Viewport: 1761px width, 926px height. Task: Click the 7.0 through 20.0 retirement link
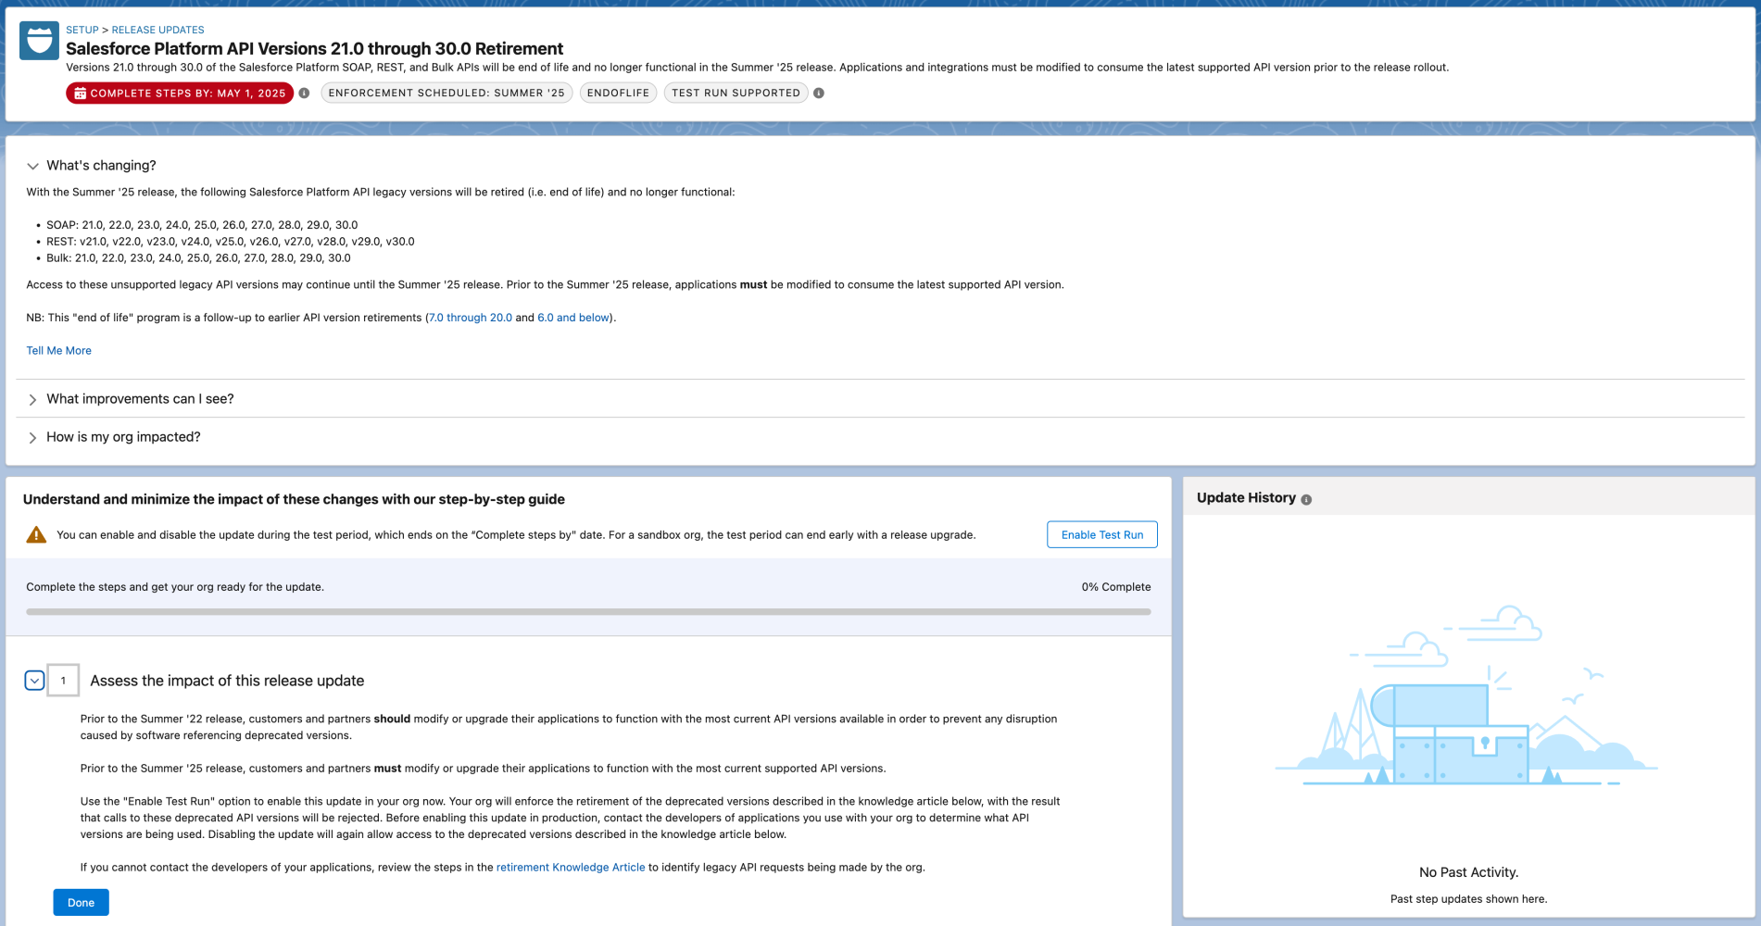click(x=469, y=317)
